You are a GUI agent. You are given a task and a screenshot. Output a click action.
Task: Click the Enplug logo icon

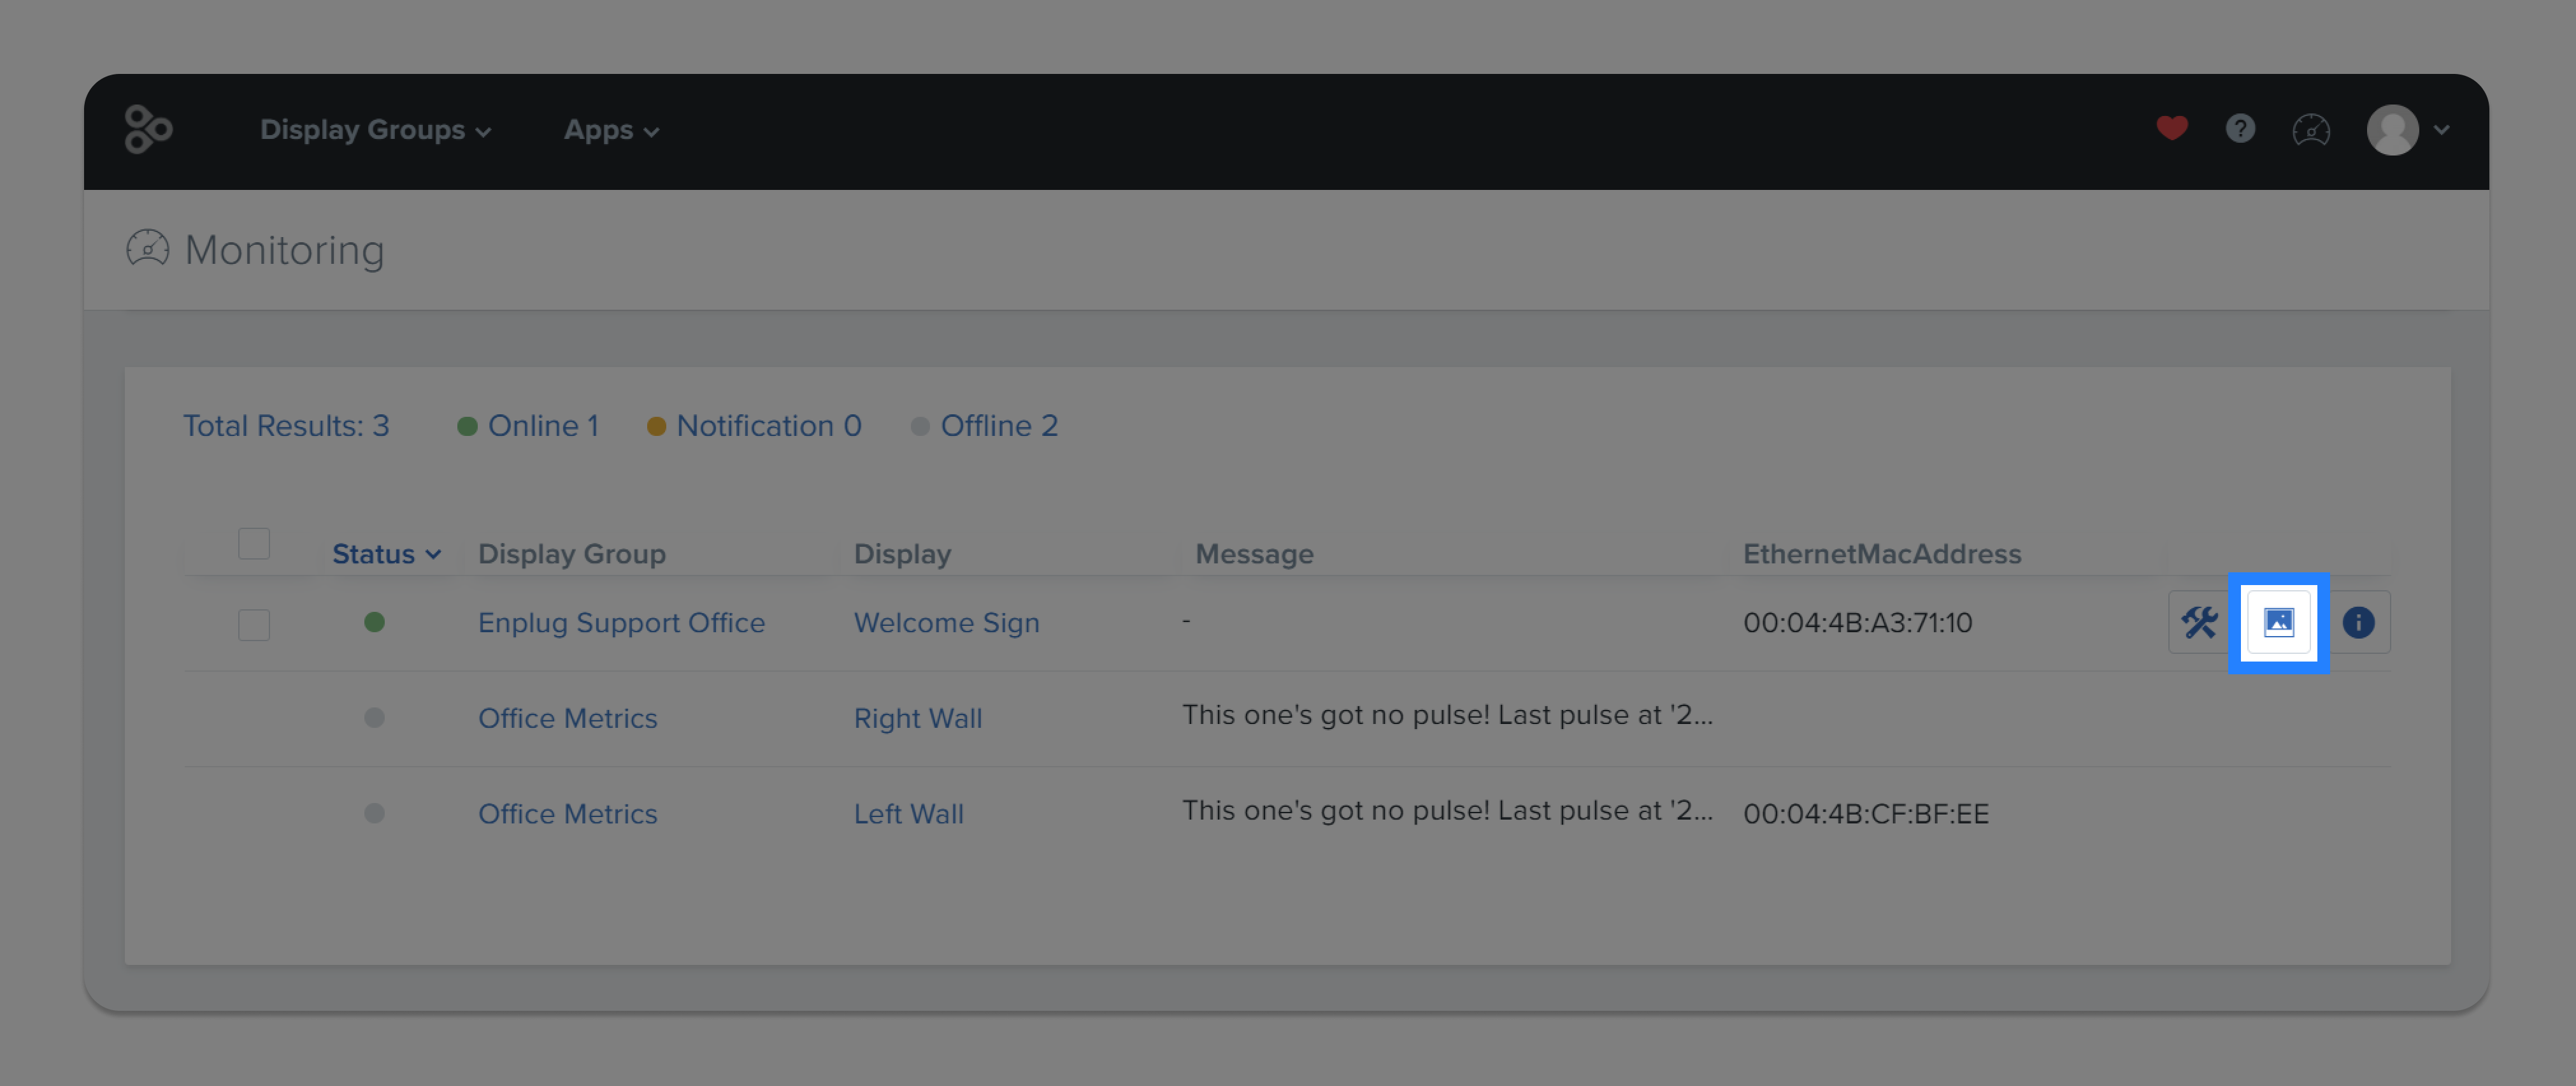click(148, 129)
